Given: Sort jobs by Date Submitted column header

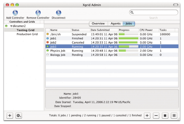Looking at the screenshot, I should 100,30.
